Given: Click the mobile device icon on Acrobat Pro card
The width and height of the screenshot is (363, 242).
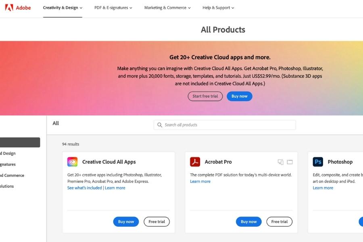Looking at the screenshot, I should [x=280, y=161].
